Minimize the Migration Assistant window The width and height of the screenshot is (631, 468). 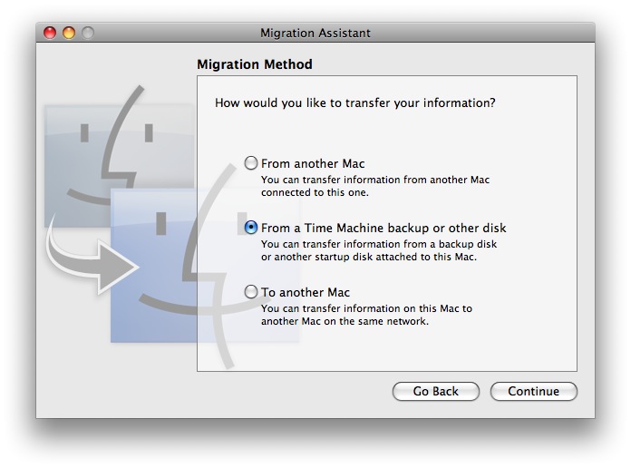coord(69,33)
